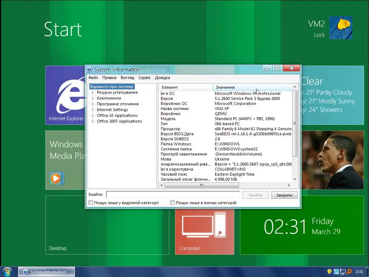Expand the Ресурси устаткування tree node
This screenshot has height=277, width=369.
pos(93,93)
